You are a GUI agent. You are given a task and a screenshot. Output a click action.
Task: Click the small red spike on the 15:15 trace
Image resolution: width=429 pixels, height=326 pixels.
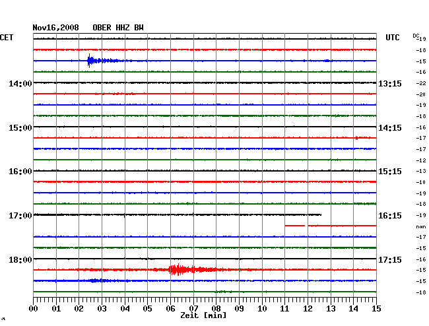[x=356, y=138]
